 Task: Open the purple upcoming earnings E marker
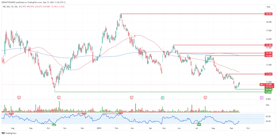click(x=261, y=98)
